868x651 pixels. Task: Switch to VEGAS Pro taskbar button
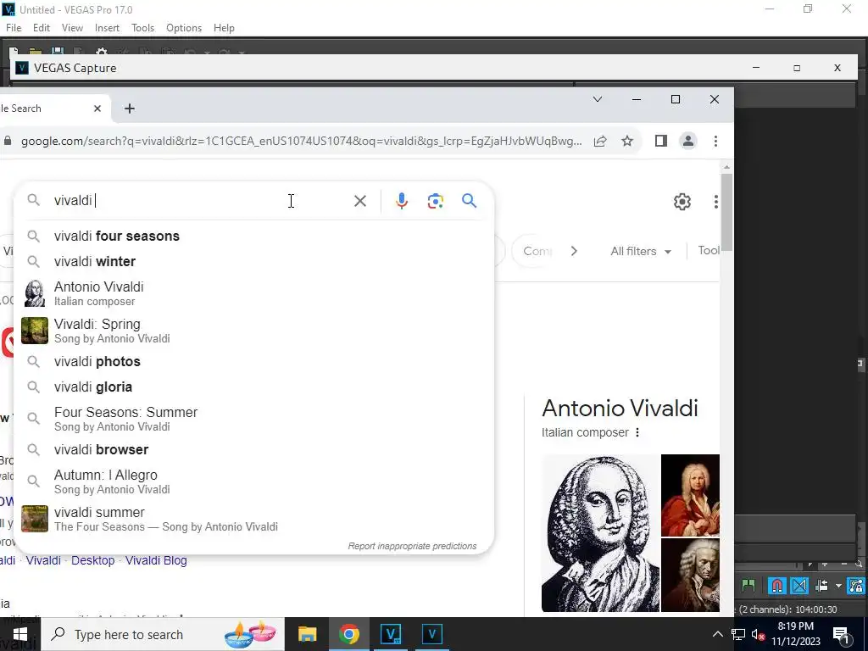tap(391, 634)
